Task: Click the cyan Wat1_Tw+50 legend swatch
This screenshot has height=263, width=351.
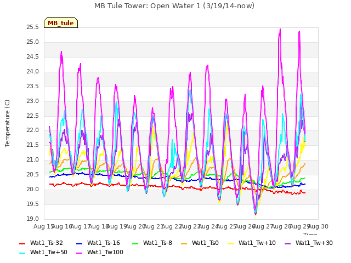Action: pos(22,253)
